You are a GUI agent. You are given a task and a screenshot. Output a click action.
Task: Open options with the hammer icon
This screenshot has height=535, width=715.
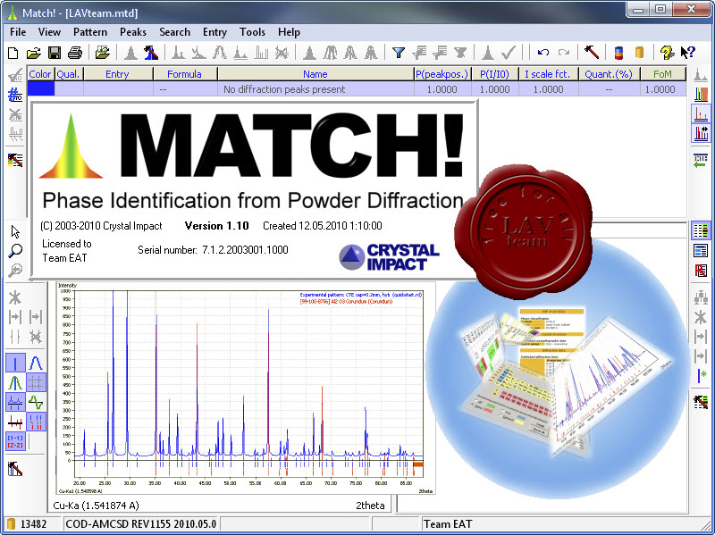tap(592, 53)
